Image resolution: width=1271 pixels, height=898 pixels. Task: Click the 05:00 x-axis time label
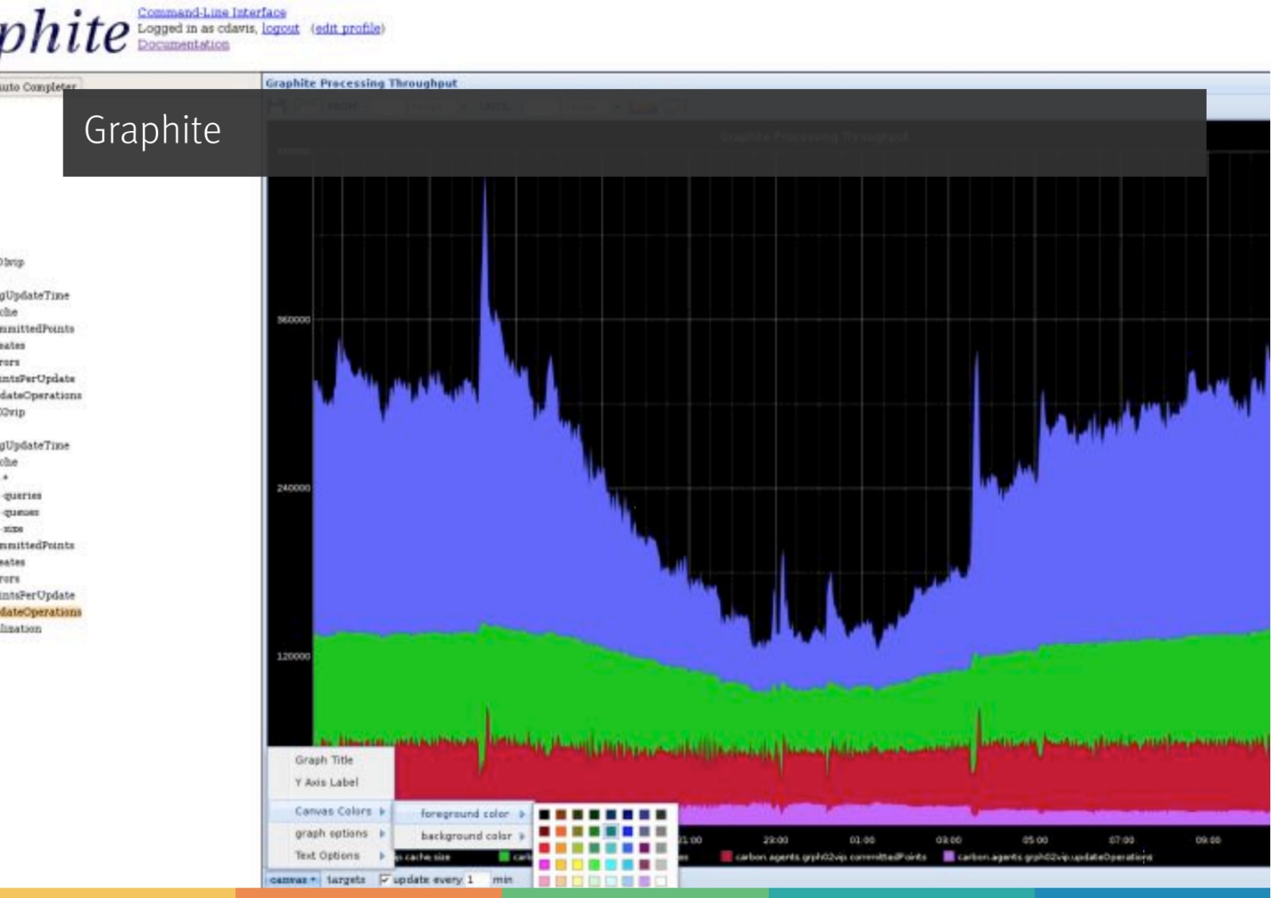click(x=1034, y=840)
